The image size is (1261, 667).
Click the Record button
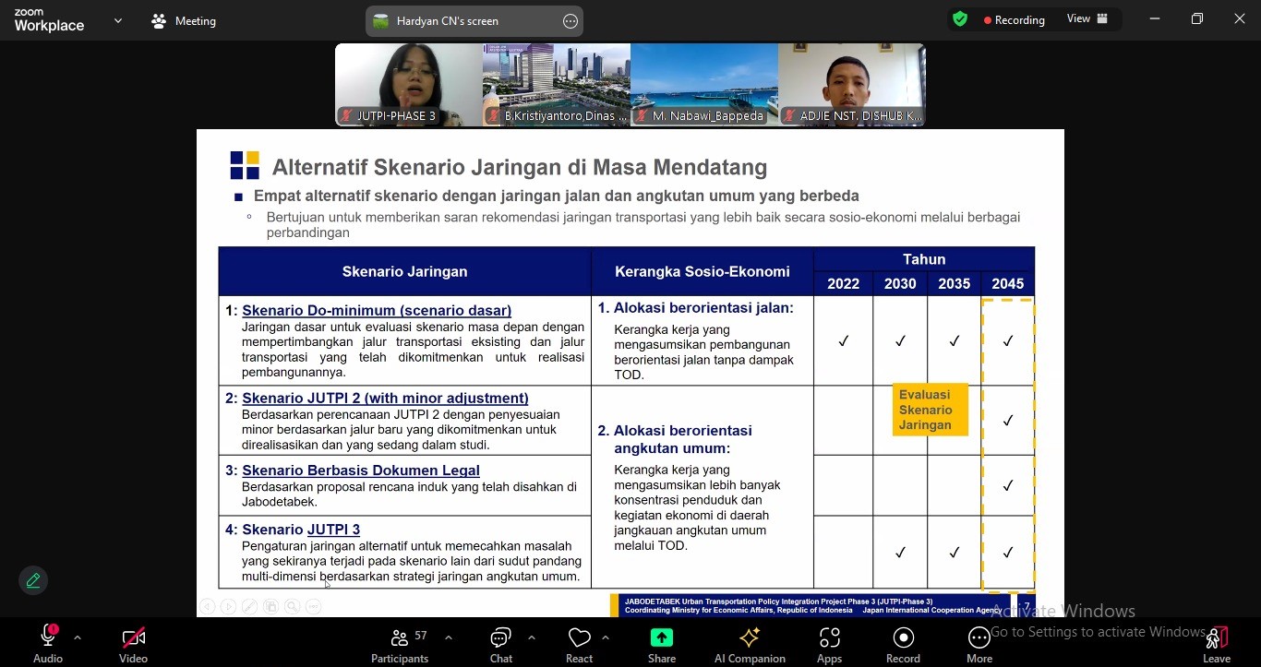pyautogui.click(x=903, y=643)
